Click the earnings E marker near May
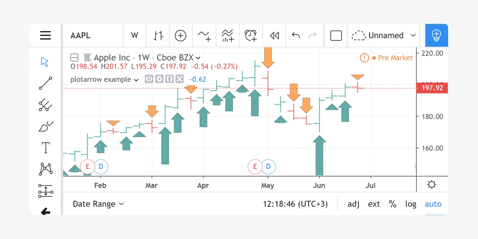 point(255,166)
